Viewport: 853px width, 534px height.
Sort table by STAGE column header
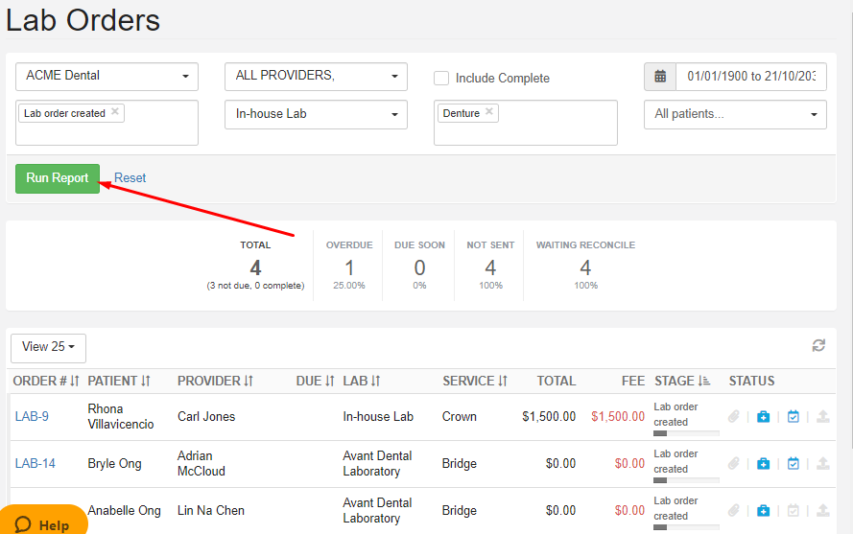tap(681, 381)
